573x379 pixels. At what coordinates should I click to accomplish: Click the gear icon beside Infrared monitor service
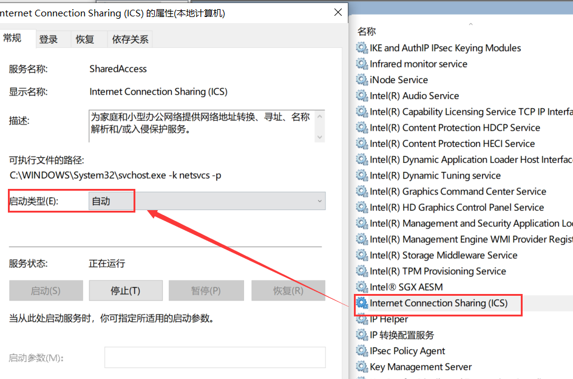click(362, 64)
